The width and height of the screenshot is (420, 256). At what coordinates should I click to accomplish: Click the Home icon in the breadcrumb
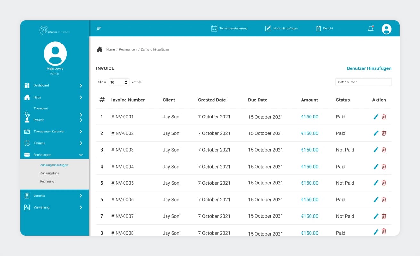[100, 49]
